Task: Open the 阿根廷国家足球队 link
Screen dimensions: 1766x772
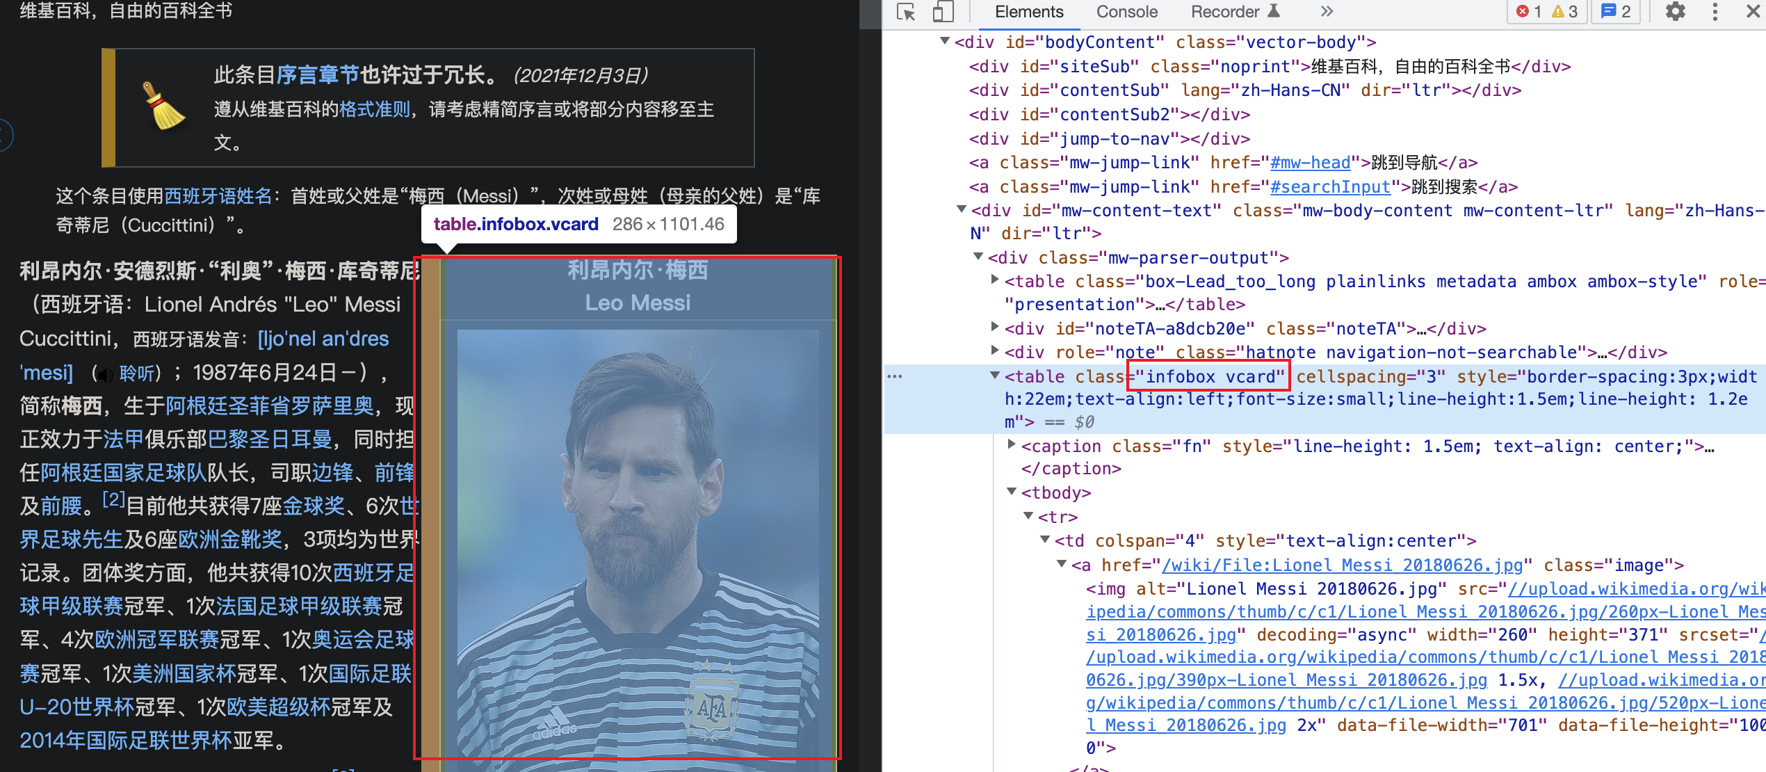Action: click(x=124, y=472)
